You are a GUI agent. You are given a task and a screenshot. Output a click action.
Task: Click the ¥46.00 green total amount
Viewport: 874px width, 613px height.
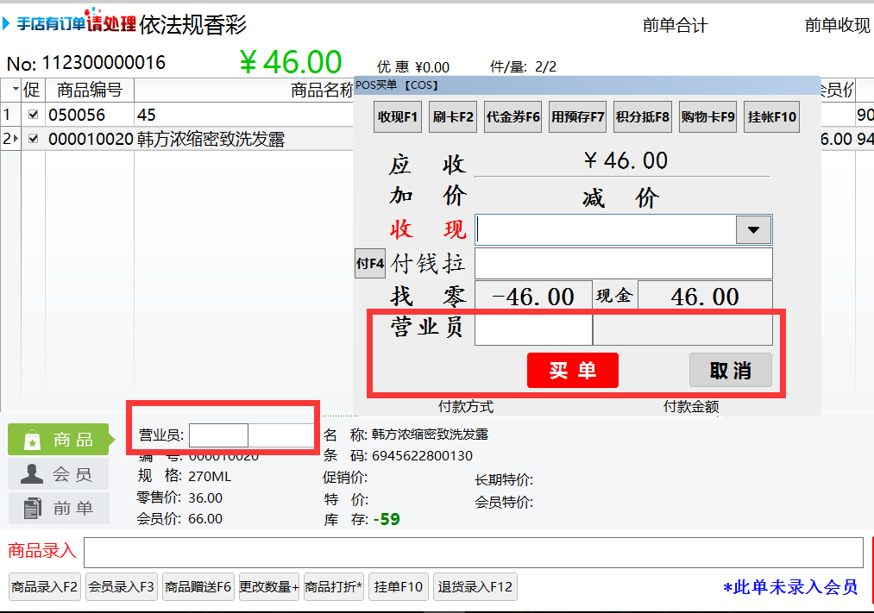tap(291, 62)
